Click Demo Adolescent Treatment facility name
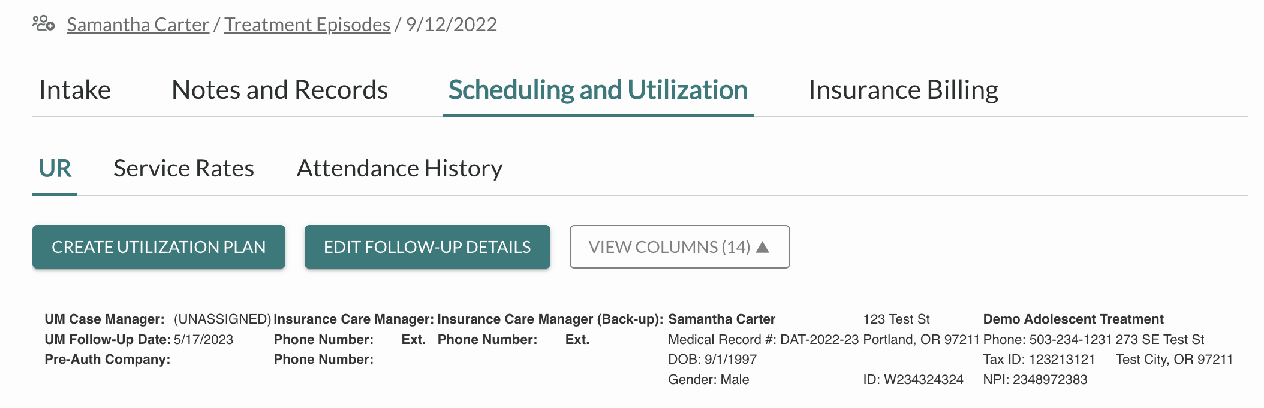Image resolution: width=1264 pixels, height=408 pixels. pos(1073,319)
